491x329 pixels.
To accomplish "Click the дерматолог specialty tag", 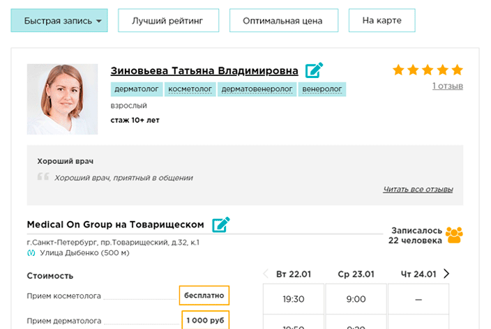I will 137,89.
